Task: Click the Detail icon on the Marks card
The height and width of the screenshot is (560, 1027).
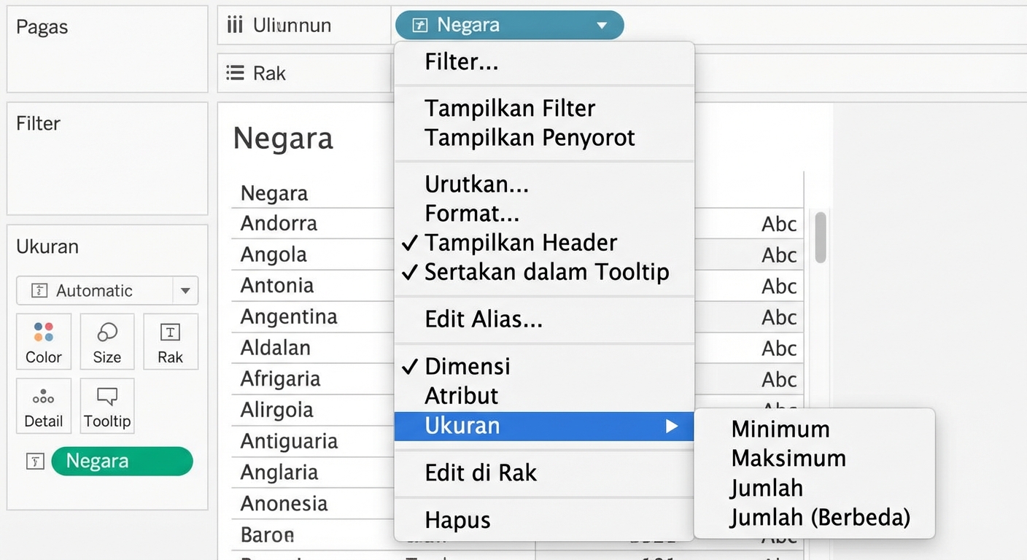Action: [x=43, y=405]
